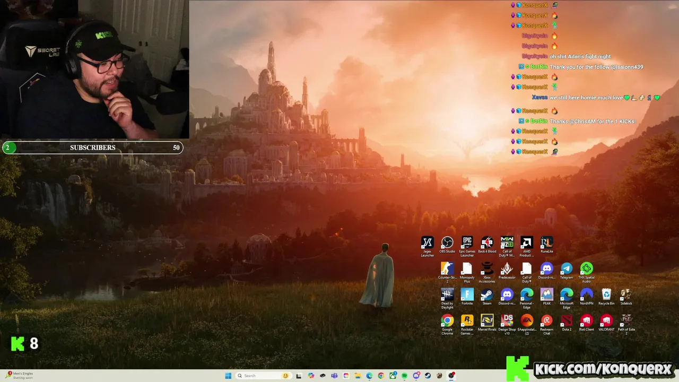The image size is (679, 382).
Task: Open Spotify from the taskbar
Action: [404, 376]
